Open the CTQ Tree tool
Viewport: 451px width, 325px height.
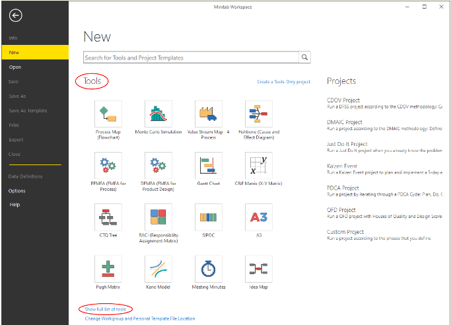(108, 217)
